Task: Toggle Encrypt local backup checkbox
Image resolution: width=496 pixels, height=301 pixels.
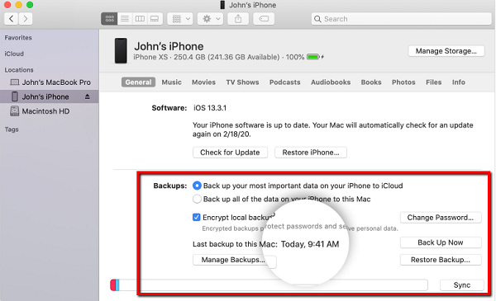Action: 197,218
